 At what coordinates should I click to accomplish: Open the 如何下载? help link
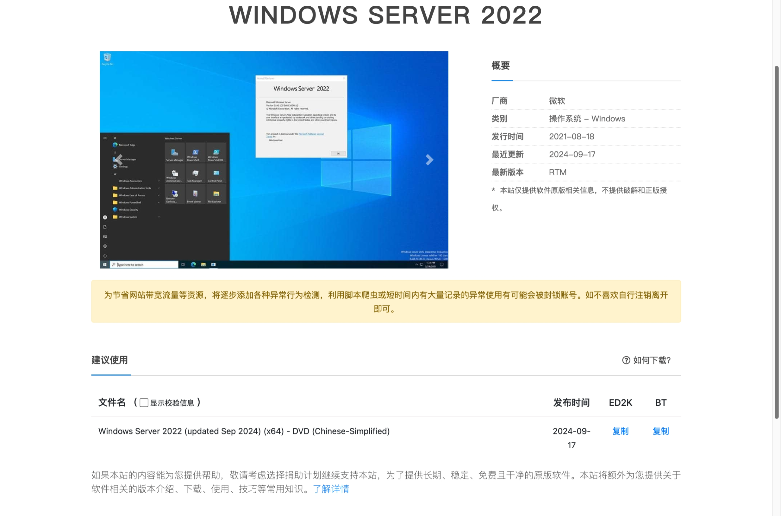(x=652, y=360)
